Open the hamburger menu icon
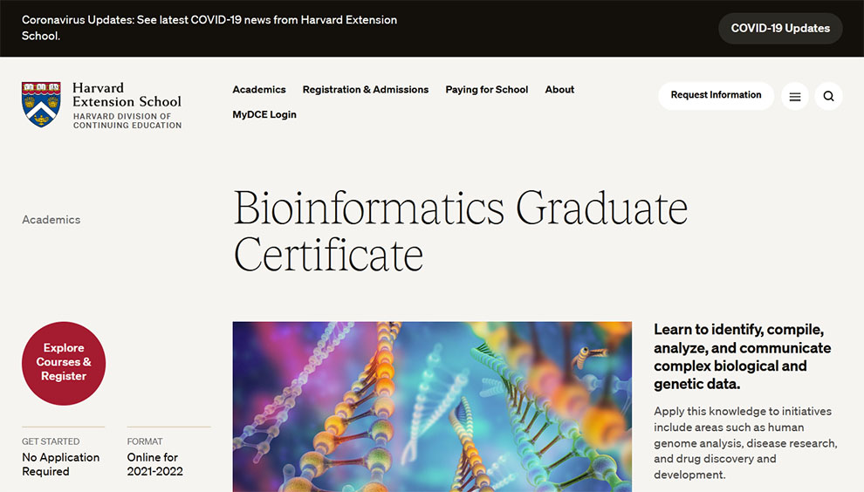 [794, 97]
